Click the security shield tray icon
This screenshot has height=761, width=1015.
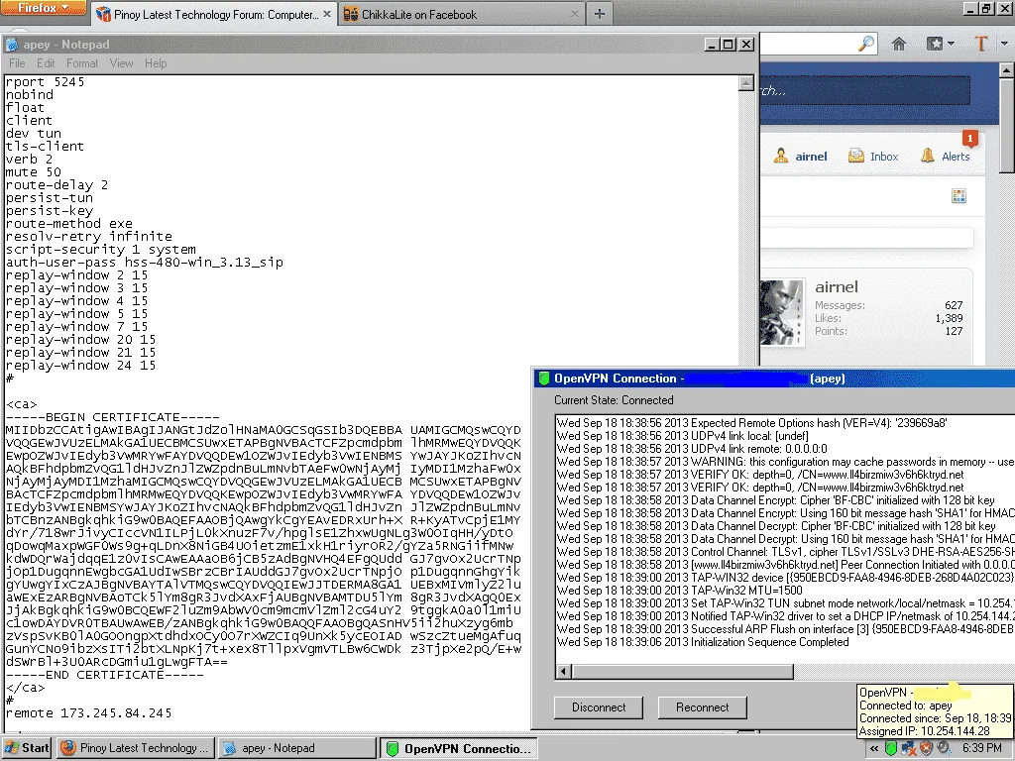927,749
